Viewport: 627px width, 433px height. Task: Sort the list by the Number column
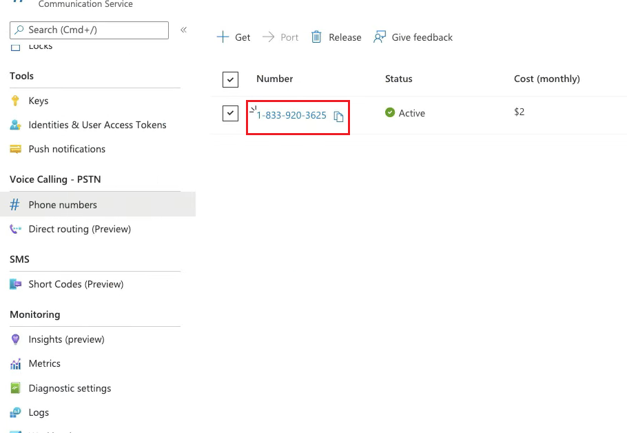[x=274, y=79]
